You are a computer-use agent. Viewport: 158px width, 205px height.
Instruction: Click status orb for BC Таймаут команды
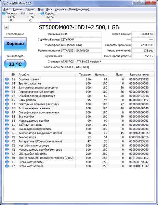[x=7, y=125]
